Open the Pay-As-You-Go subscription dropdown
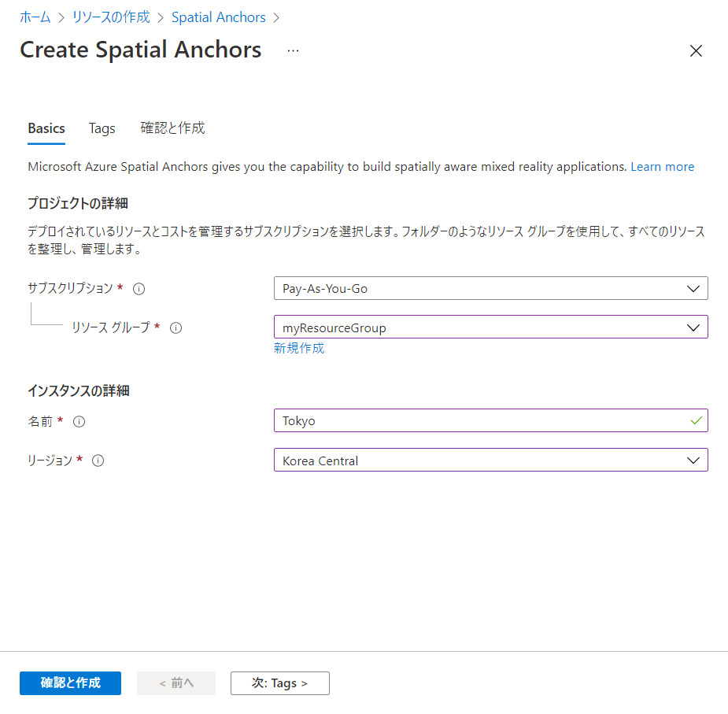This screenshot has height=714, width=728. pyautogui.click(x=491, y=288)
